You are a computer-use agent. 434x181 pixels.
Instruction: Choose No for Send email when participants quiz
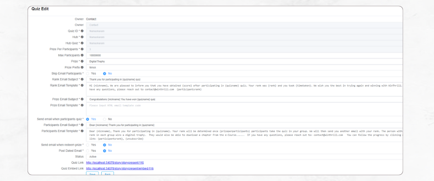(x=105, y=119)
